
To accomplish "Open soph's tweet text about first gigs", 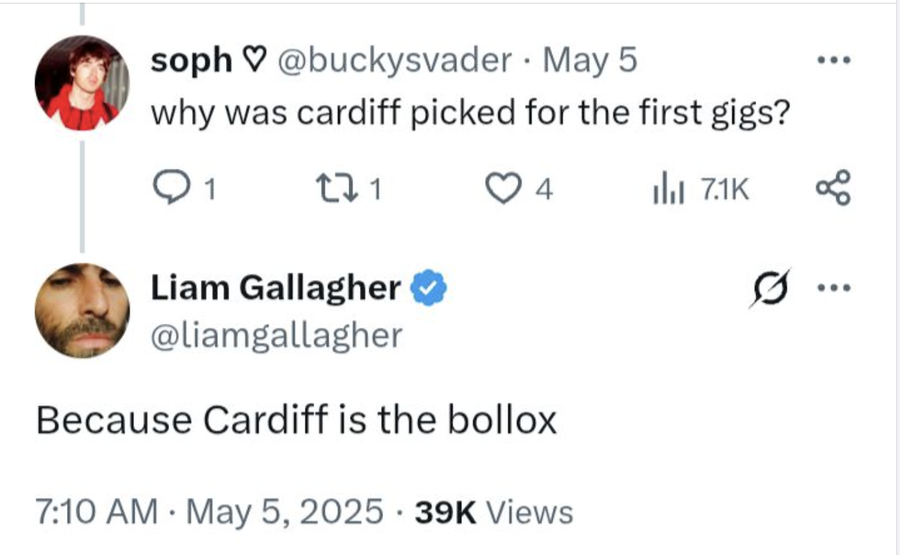I will (470, 113).
